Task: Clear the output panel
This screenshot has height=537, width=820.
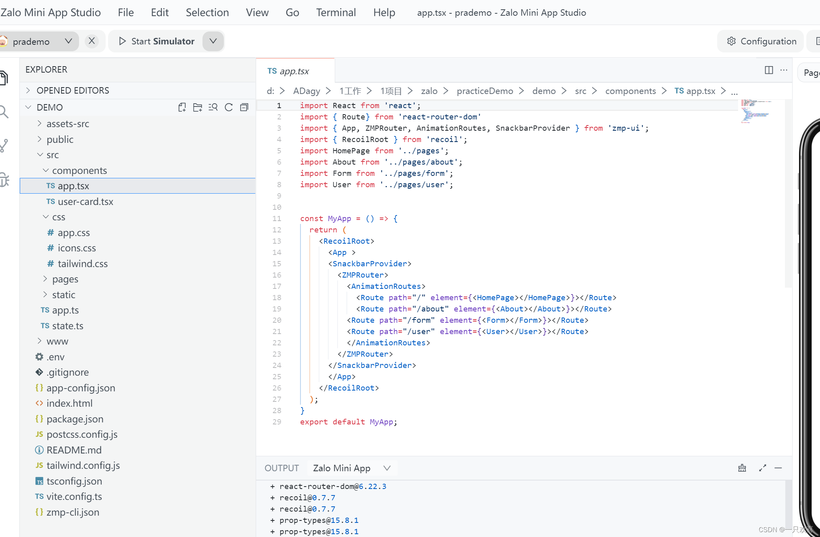Action: [x=742, y=468]
